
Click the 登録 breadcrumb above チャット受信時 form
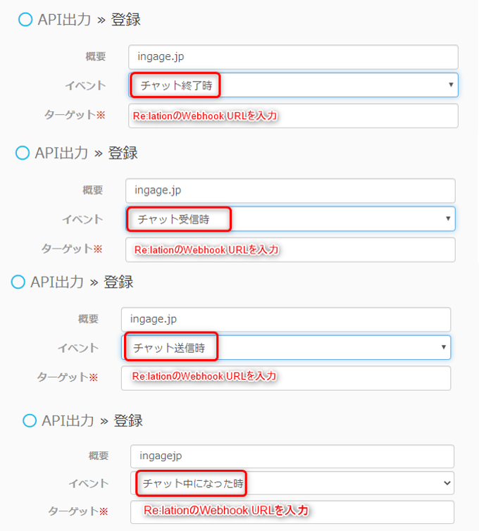tap(123, 153)
